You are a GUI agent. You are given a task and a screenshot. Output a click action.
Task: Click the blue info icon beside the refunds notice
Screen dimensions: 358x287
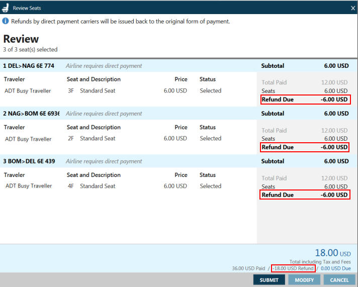[6, 22]
